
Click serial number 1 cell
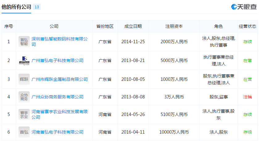[9, 42]
